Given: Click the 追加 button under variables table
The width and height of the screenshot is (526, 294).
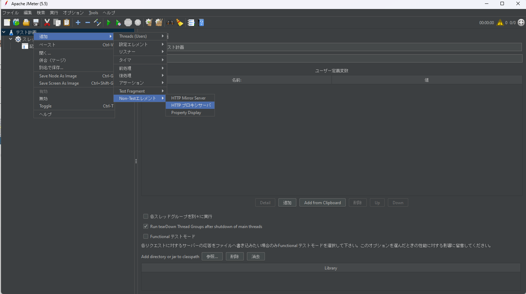Looking at the screenshot, I should click(287, 202).
